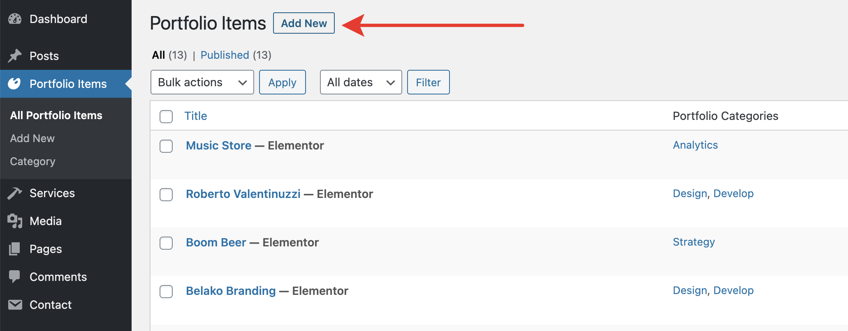The image size is (848, 331).
Task: Show only Published portfolio items
Action: 225,55
